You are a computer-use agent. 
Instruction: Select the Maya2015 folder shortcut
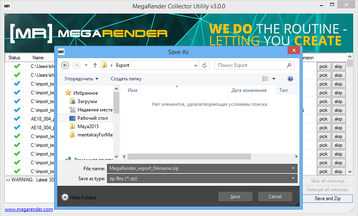[x=88, y=126]
